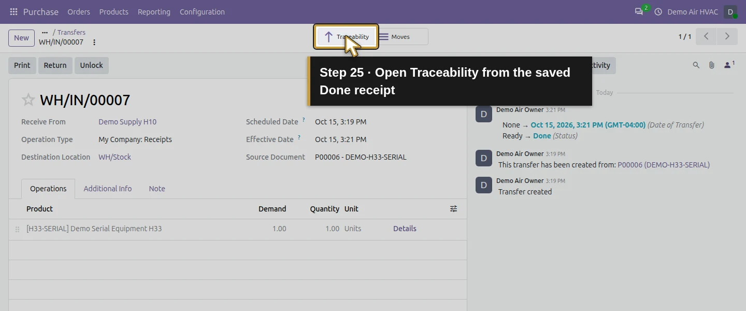Click the Scheduled Date value Oct 15, 3:19 PM
The image size is (746, 311).
coord(340,122)
